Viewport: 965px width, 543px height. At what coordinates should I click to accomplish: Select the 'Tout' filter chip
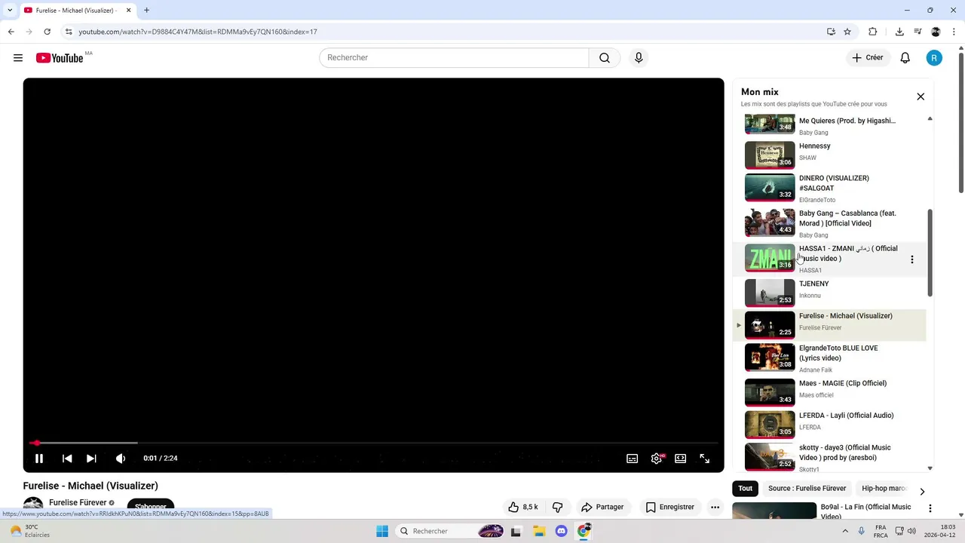tap(746, 489)
